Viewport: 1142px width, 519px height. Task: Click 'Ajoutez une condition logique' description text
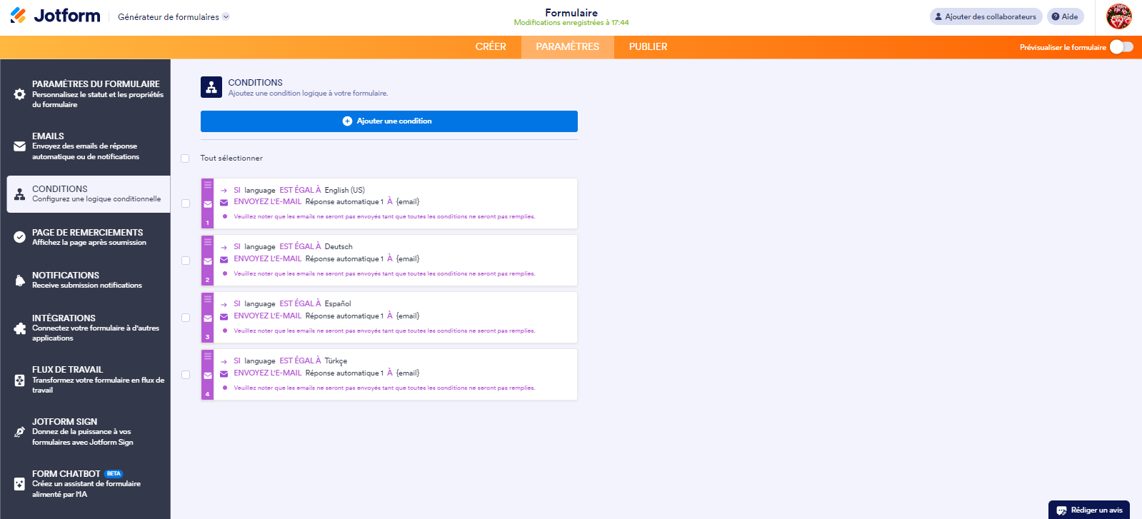[308, 94]
